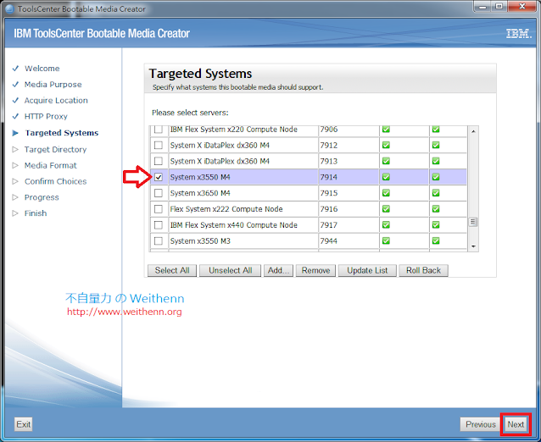Image resolution: width=541 pixels, height=442 pixels.
Task: Check the System x3650 M4 checkbox
Action: (159, 193)
